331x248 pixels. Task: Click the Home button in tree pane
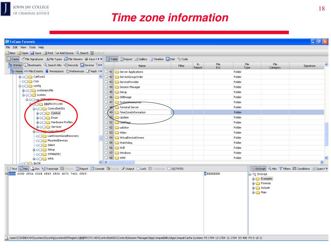point(17,71)
